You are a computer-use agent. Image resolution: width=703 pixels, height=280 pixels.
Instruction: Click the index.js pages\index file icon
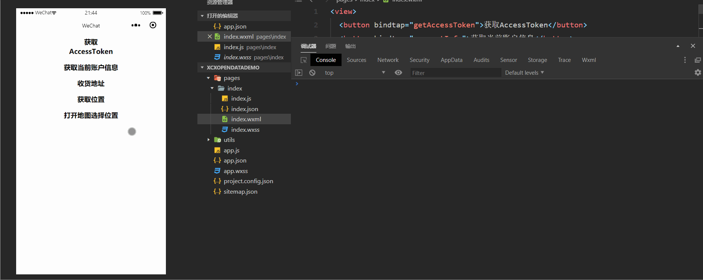click(217, 47)
